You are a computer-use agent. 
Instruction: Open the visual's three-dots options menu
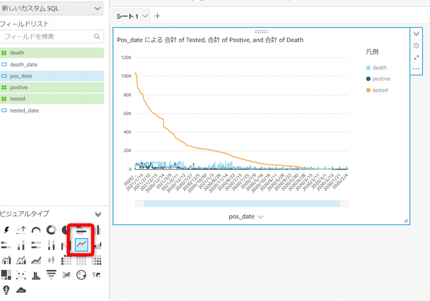[x=416, y=69]
